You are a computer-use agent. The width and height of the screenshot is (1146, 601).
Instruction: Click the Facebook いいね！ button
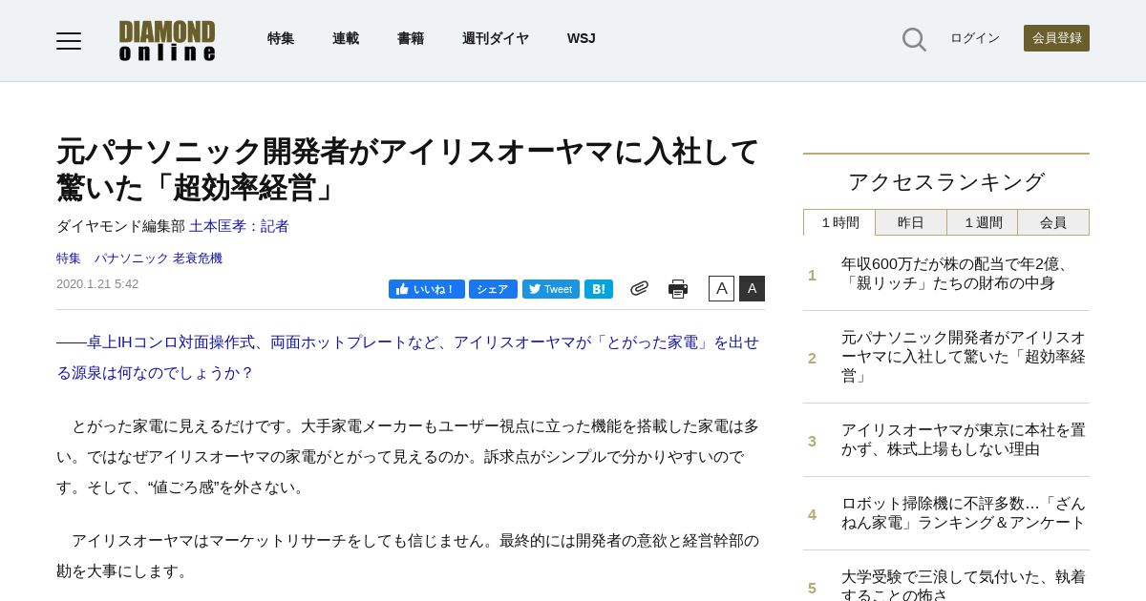[426, 289]
